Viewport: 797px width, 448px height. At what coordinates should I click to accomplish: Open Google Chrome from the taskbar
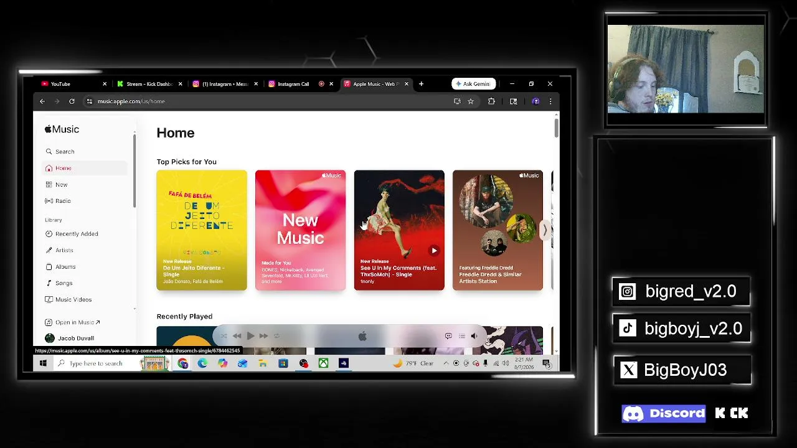(x=182, y=363)
